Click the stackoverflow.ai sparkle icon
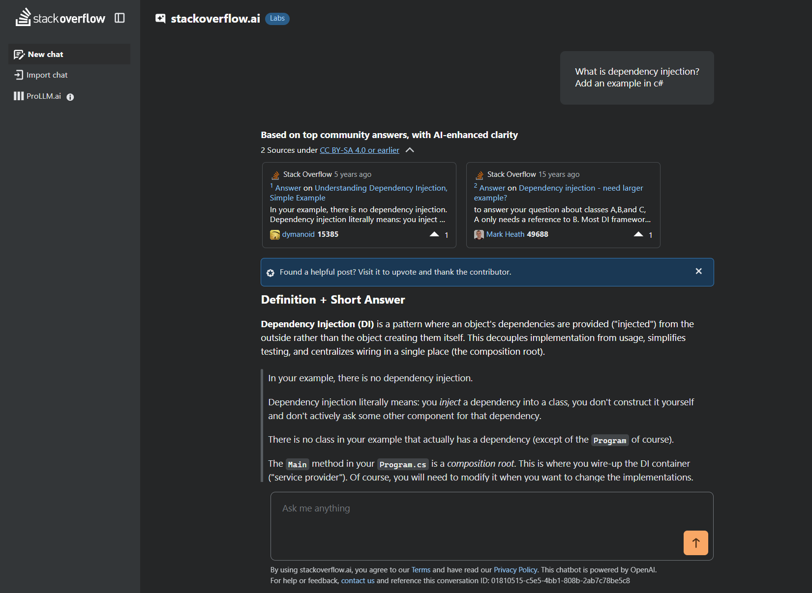The image size is (812, 593). tap(160, 18)
